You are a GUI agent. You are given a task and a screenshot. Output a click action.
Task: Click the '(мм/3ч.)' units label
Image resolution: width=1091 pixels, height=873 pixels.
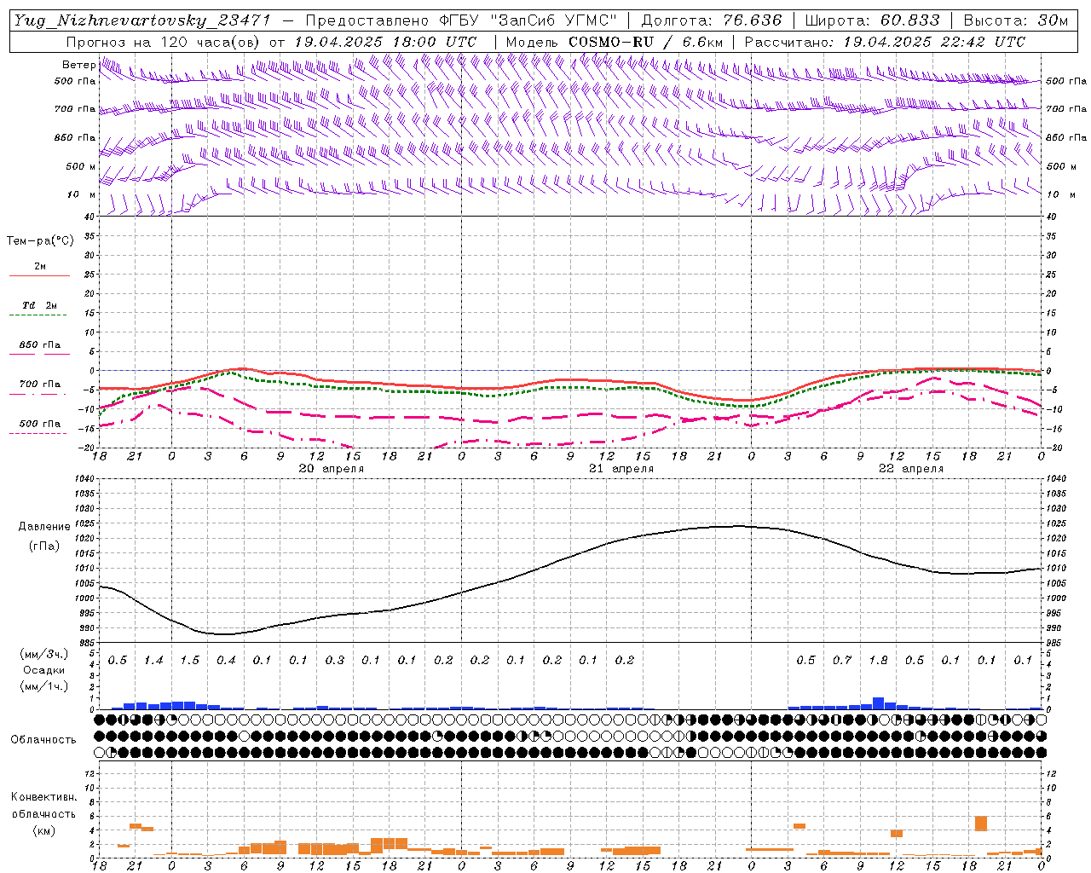coord(43,655)
